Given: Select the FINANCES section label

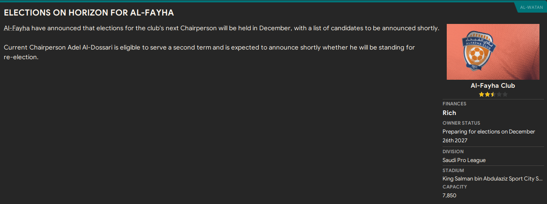Looking at the screenshot, I should tap(454, 104).
